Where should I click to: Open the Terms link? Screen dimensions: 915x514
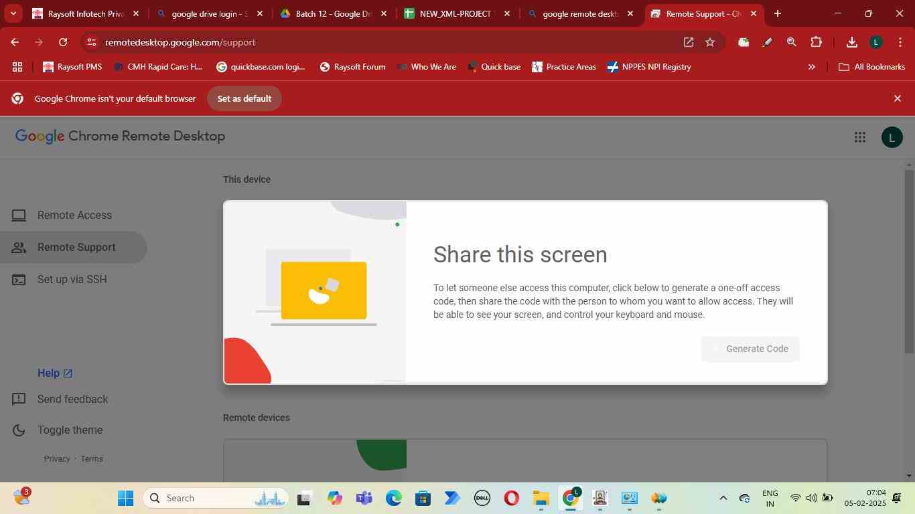tap(92, 458)
